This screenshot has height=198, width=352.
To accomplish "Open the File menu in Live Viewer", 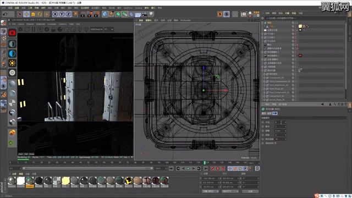I will [14, 24].
